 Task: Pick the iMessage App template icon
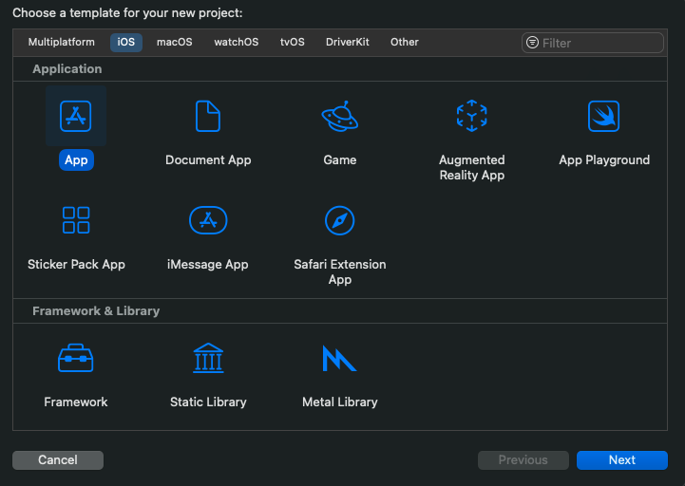click(x=208, y=220)
